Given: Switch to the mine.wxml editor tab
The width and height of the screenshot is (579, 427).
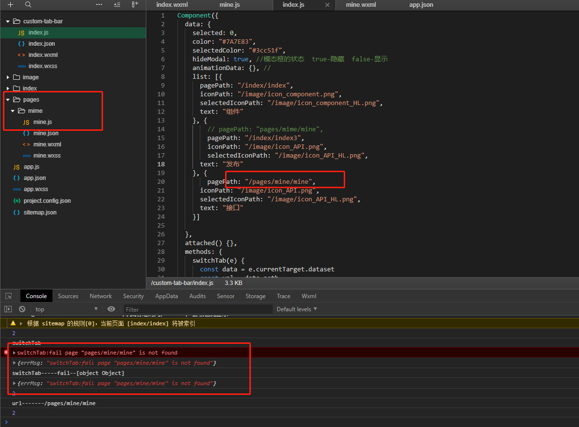Looking at the screenshot, I should pos(361,5).
